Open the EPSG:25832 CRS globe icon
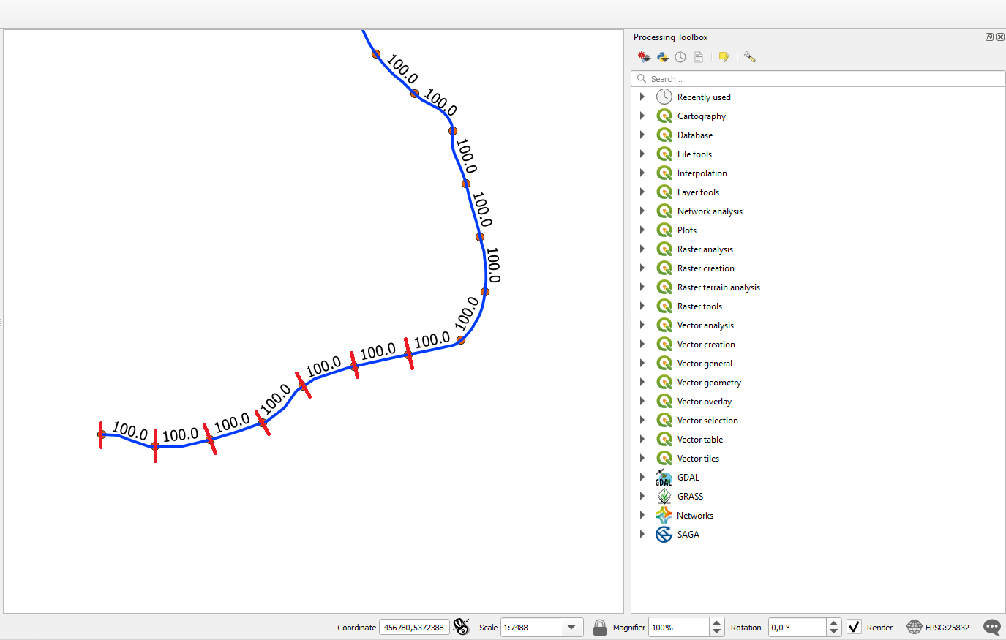 point(915,627)
